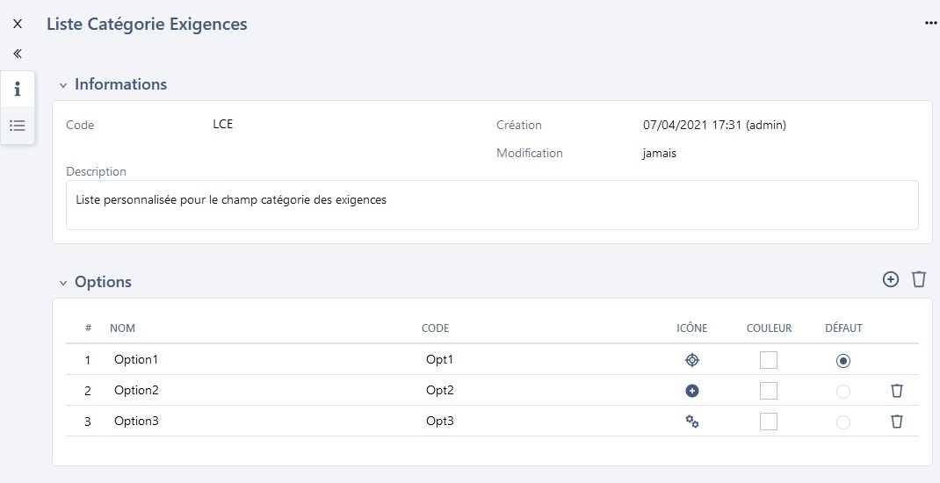Open the color swatch for Option1
Image resolution: width=940 pixels, height=483 pixels.
[769, 360]
